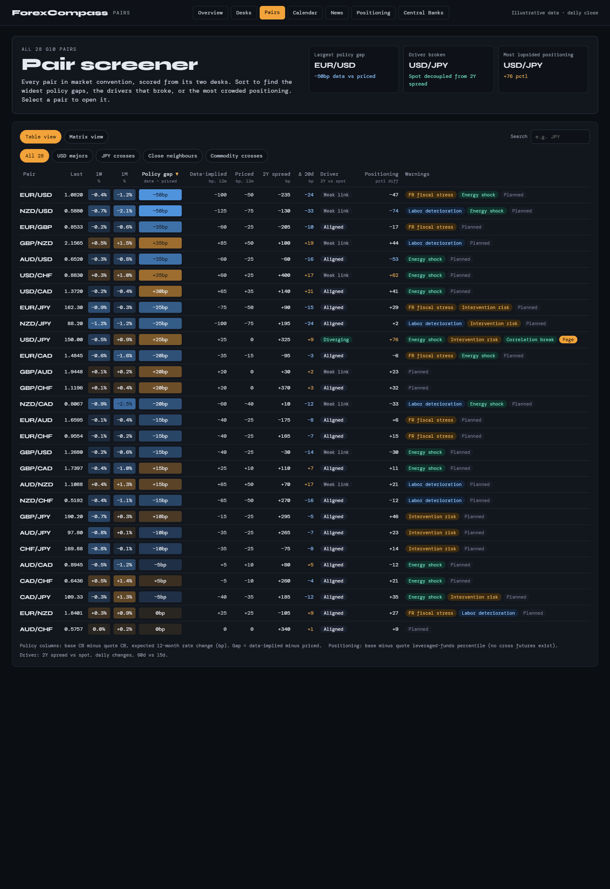
Task: Switch to the Calendar tab
Action: pyautogui.click(x=305, y=13)
